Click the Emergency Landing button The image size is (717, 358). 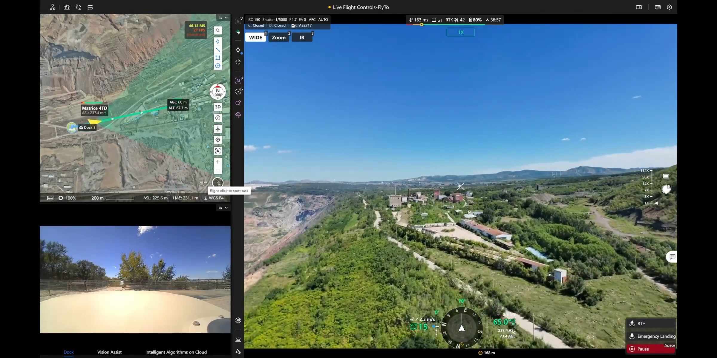point(651,336)
